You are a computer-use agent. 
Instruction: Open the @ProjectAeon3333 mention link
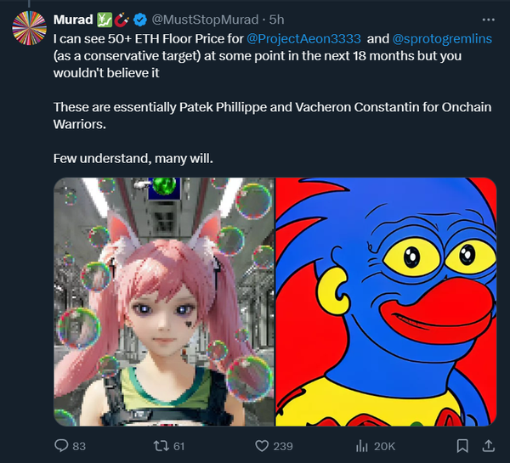tap(303, 37)
